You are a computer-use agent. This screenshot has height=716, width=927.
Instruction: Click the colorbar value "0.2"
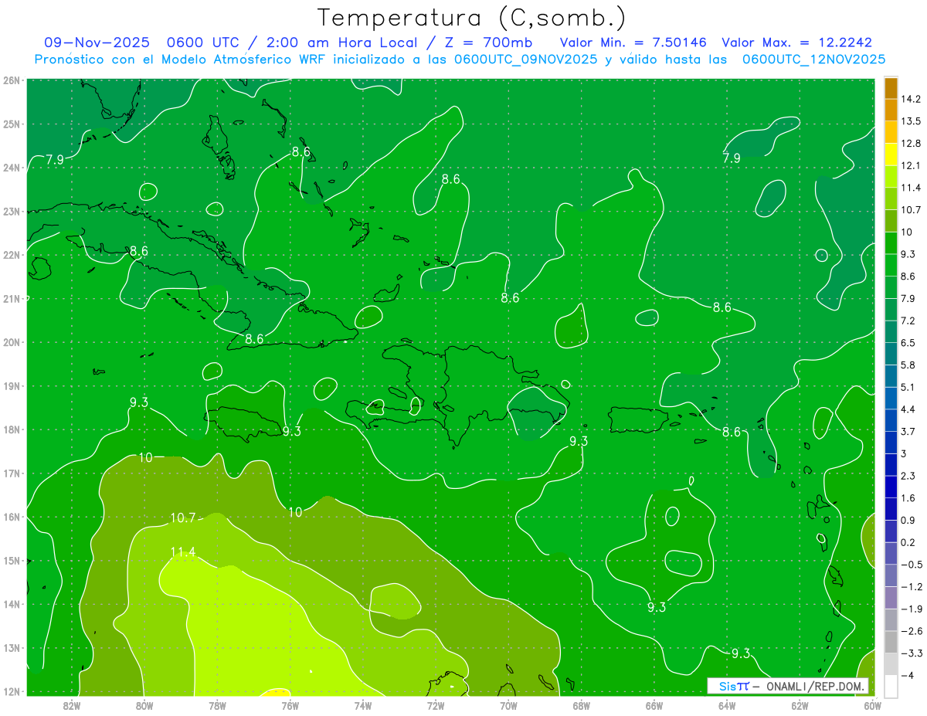(908, 542)
